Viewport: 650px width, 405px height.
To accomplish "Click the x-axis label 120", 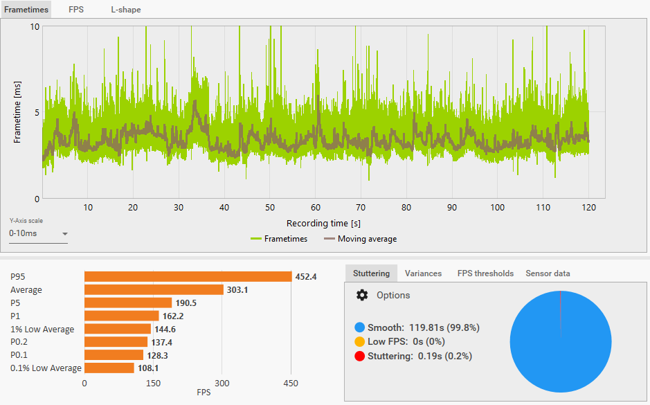I will (588, 207).
